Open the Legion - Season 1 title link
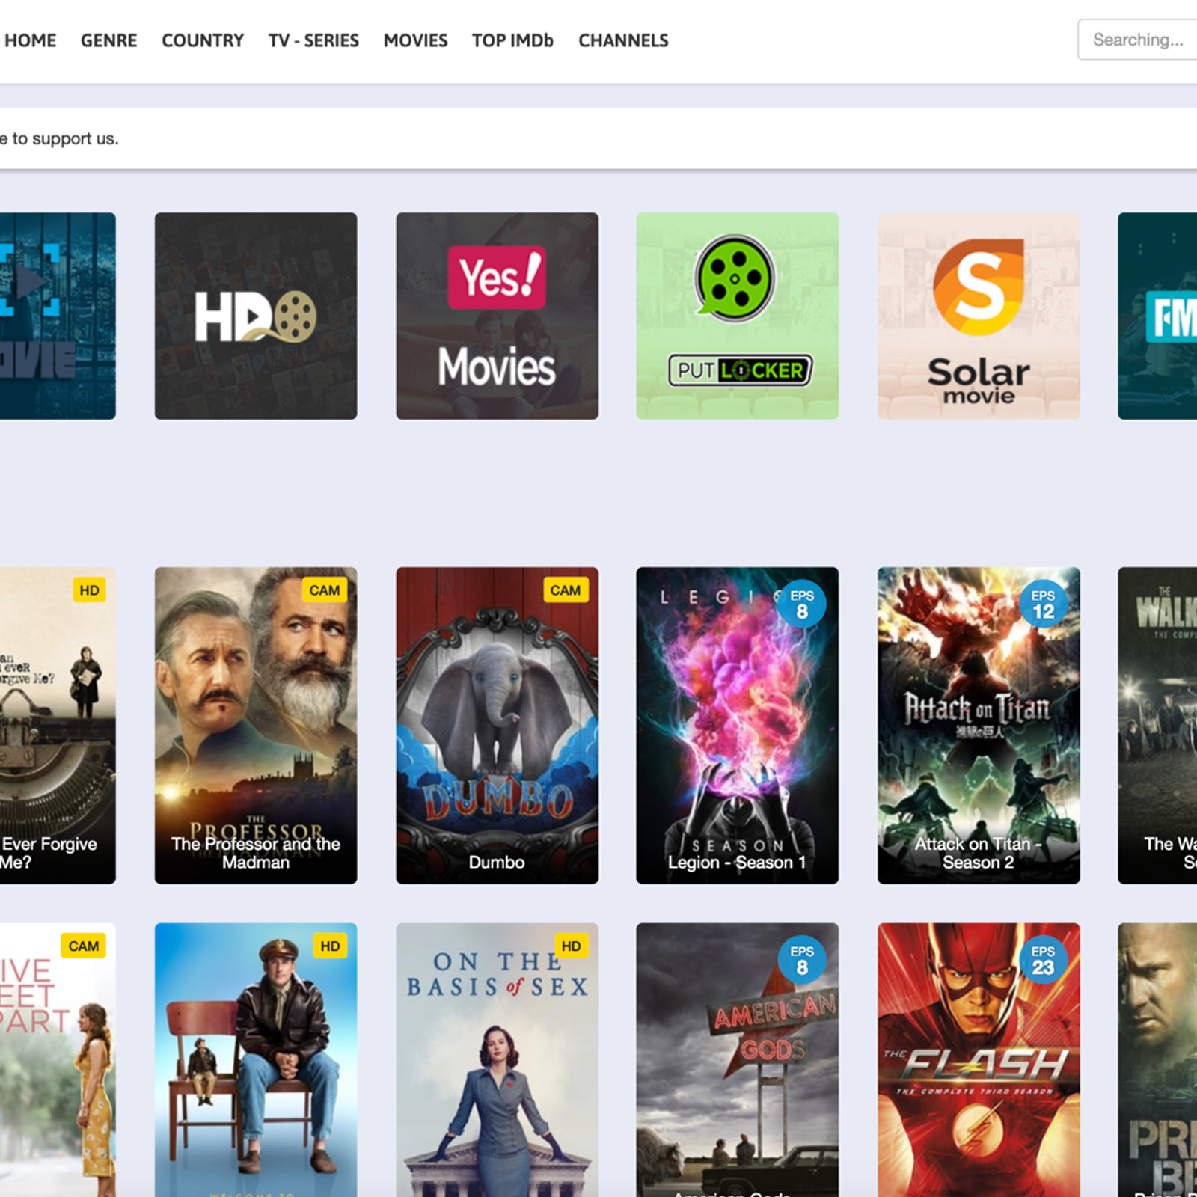This screenshot has height=1197, width=1197. (737, 863)
